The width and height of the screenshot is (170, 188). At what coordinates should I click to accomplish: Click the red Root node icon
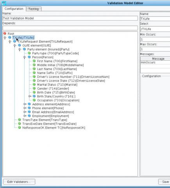point(5,34)
